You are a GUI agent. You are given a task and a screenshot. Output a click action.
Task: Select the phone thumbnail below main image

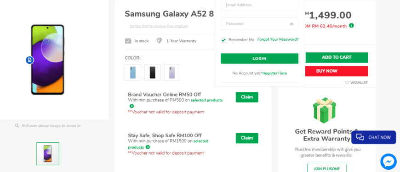(48, 154)
